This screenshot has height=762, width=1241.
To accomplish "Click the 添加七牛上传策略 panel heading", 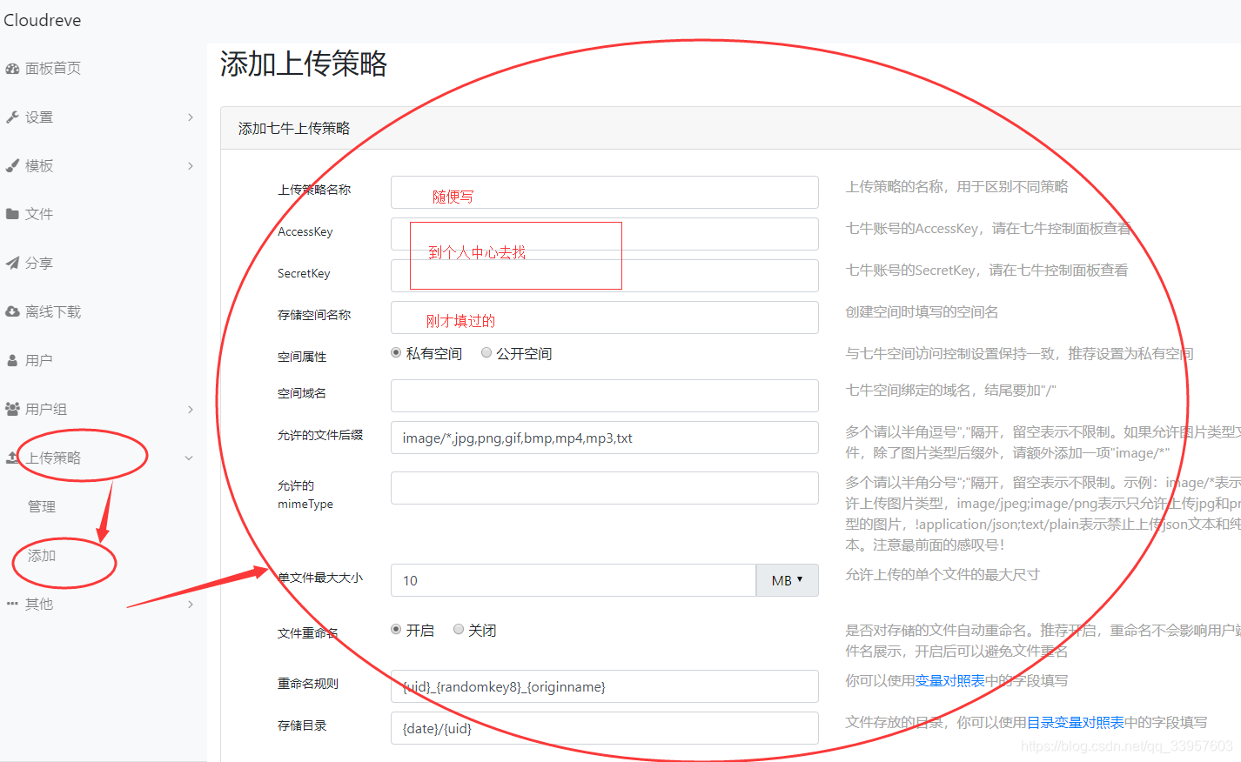I will [294, 128].
